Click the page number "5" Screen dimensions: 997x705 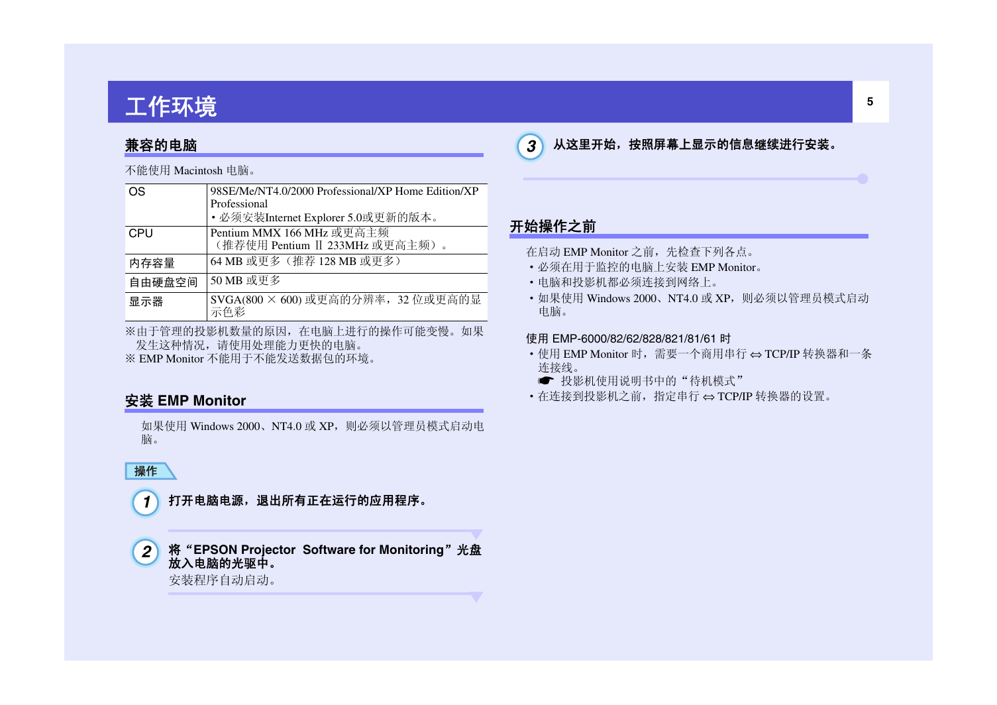(x=870, y=101)
